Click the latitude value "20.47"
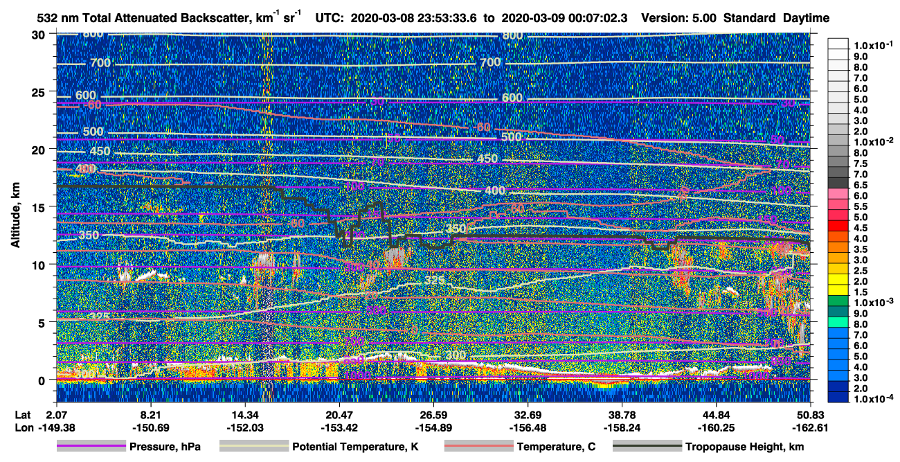 pos(339,414)
